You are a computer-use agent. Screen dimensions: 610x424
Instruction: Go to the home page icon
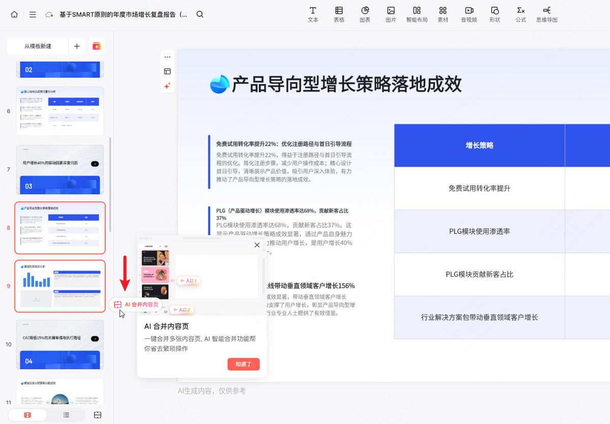tap(14, 15)
